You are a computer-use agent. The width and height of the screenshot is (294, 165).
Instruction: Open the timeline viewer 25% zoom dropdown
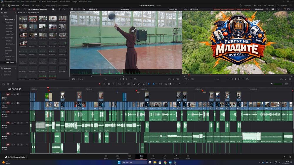(186, 9)
